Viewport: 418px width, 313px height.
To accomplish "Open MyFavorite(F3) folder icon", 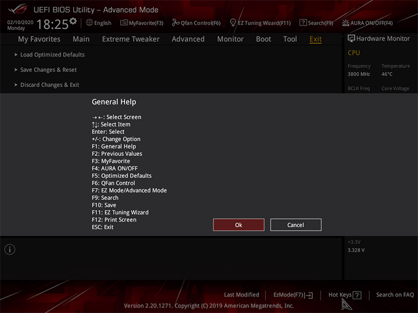I will [x=124, y=23].
